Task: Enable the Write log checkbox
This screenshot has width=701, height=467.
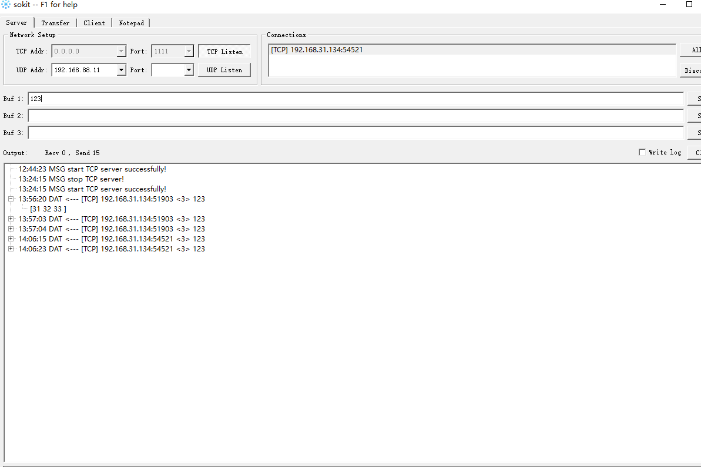Action: tap(642, 152)
